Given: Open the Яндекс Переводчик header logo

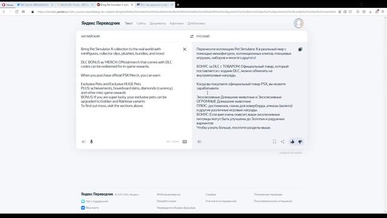Looking at the screenshot, I should 100,23.
